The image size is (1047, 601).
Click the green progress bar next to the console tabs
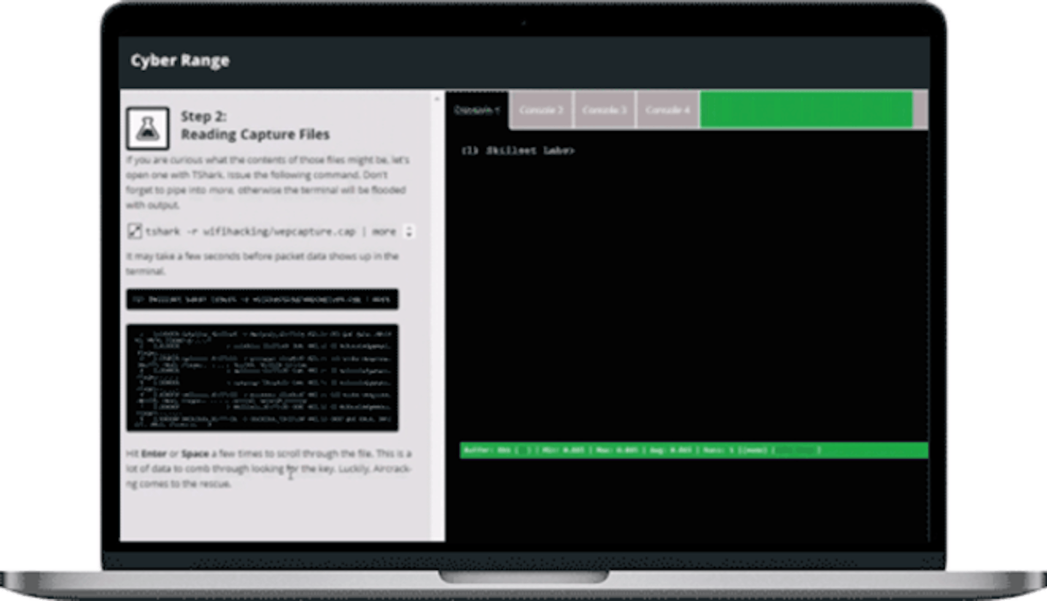[806, 110]
